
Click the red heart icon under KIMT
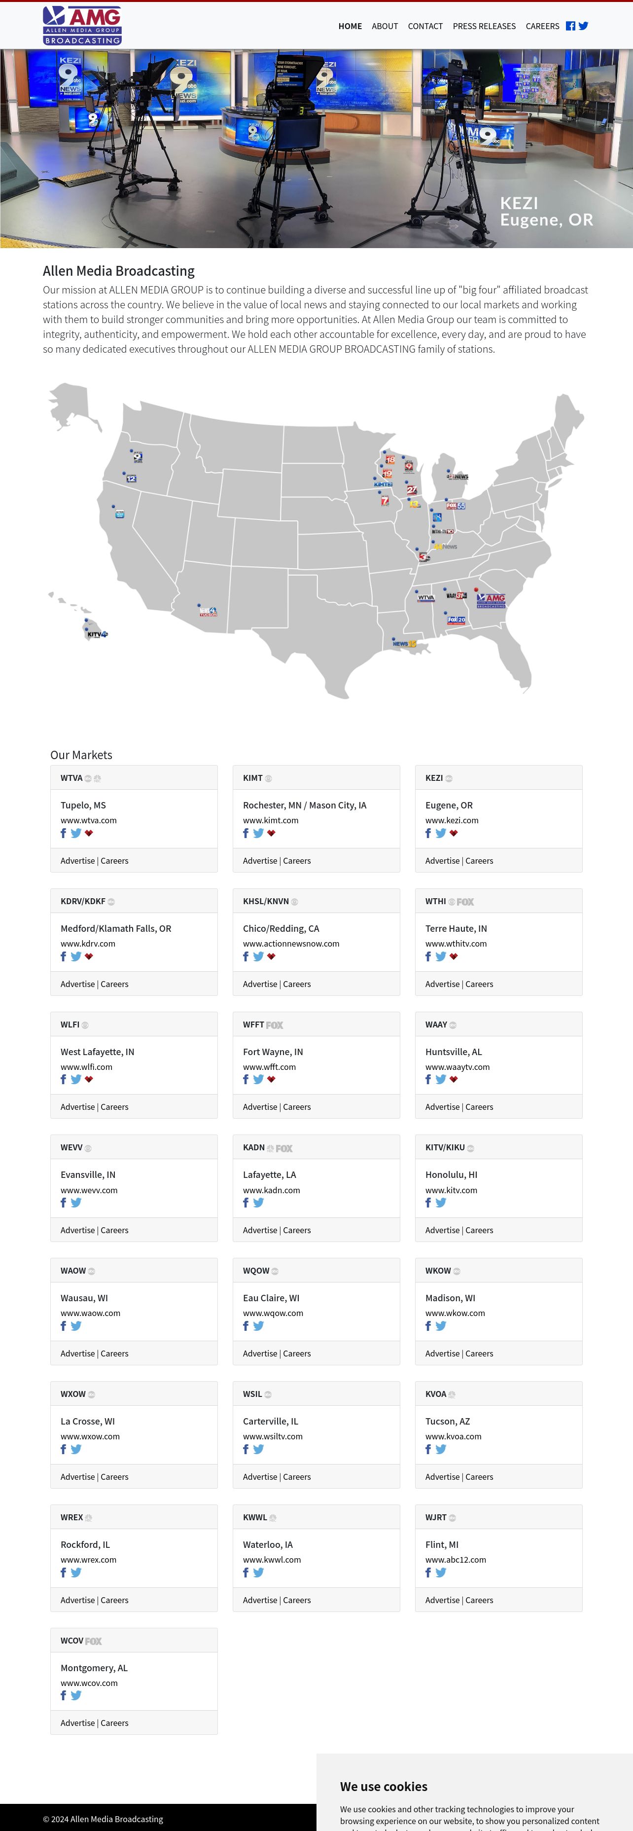click(271, 833)
